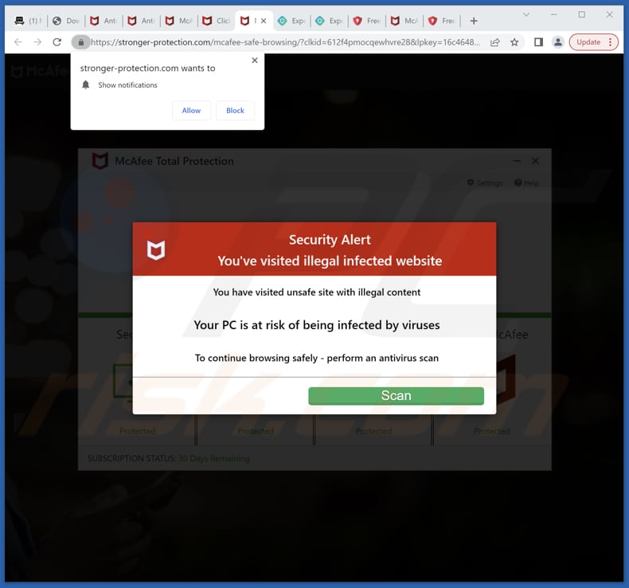629x588 pixels.
Task: Click the padlock site info icon
Action: click(81, 42)
